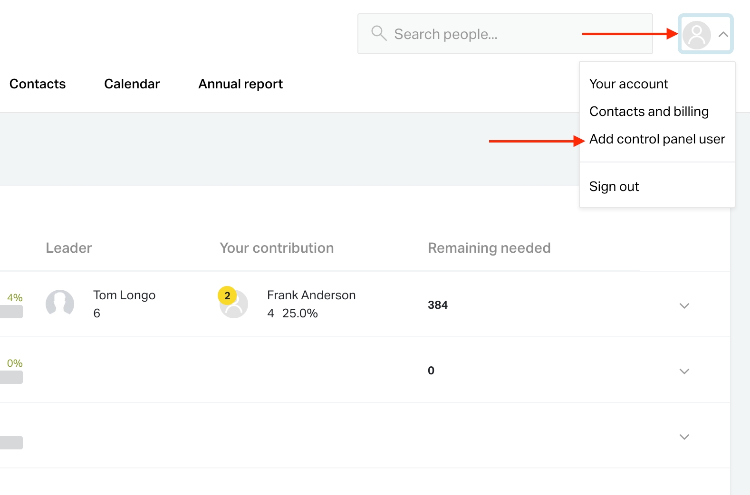
Task: Select Contacts and billing menu item
Action: pyautogui.click(x=649, y=112)
